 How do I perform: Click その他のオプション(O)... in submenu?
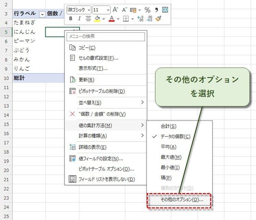pyautogui.click(x=179, y=200)
